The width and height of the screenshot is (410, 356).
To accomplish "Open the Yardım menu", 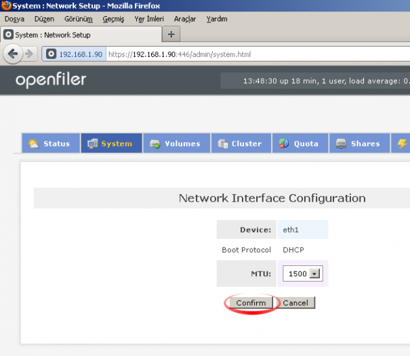I will (x=217, y=19).
